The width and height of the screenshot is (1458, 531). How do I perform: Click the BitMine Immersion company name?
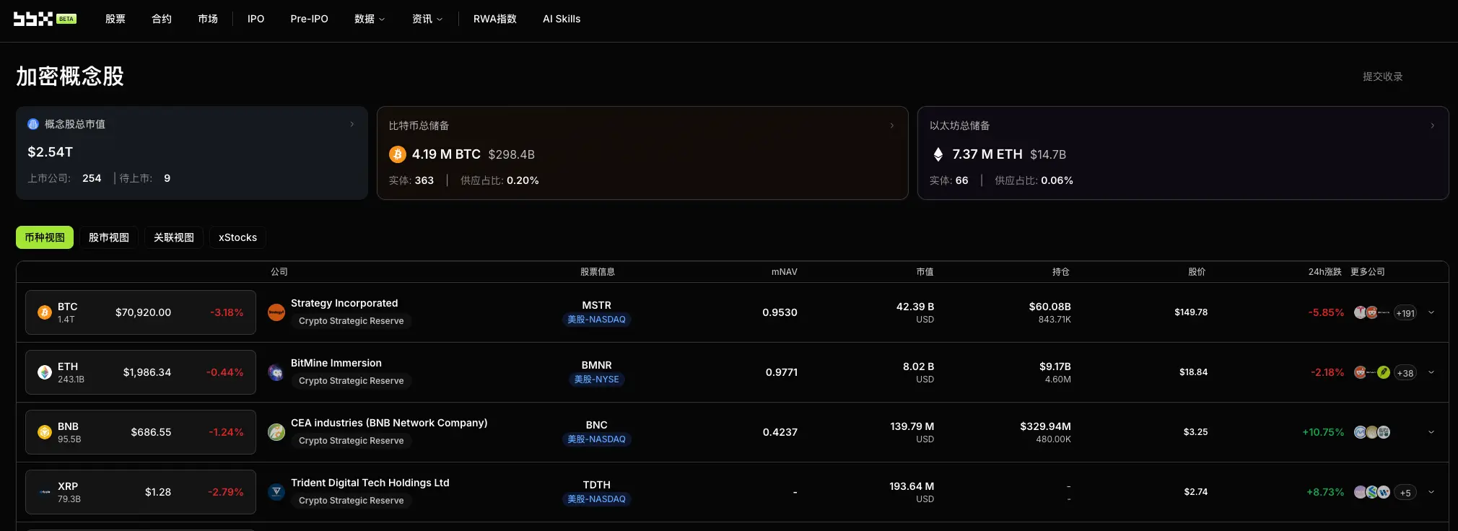336,363
